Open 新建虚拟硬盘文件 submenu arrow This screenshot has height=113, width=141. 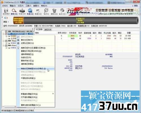[53, 94]
